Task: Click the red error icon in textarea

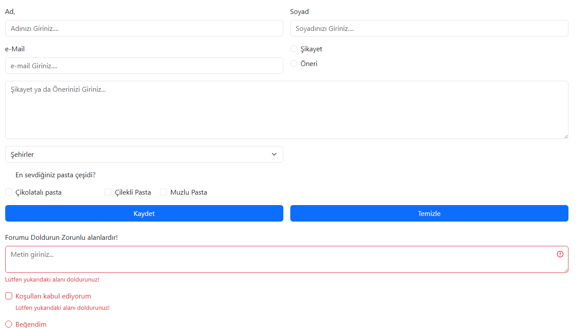Action: point(560,254)
